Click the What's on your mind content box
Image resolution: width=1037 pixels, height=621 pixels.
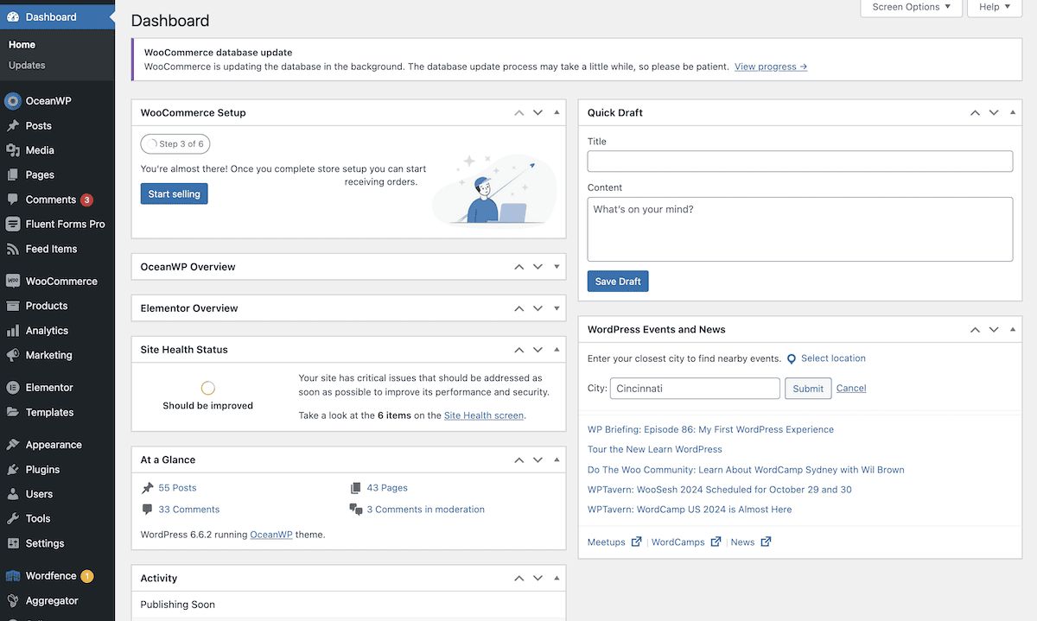pos(800,229)
